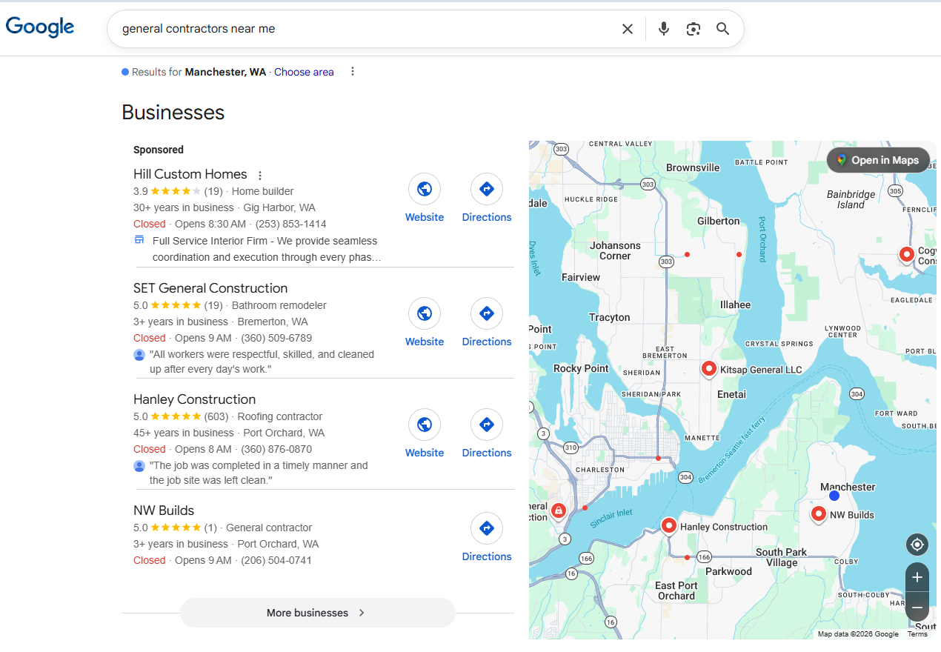Open search by image camera icon
Viewport: 941px width, 652px height.
pyautogui.click(x=693, y=29)
